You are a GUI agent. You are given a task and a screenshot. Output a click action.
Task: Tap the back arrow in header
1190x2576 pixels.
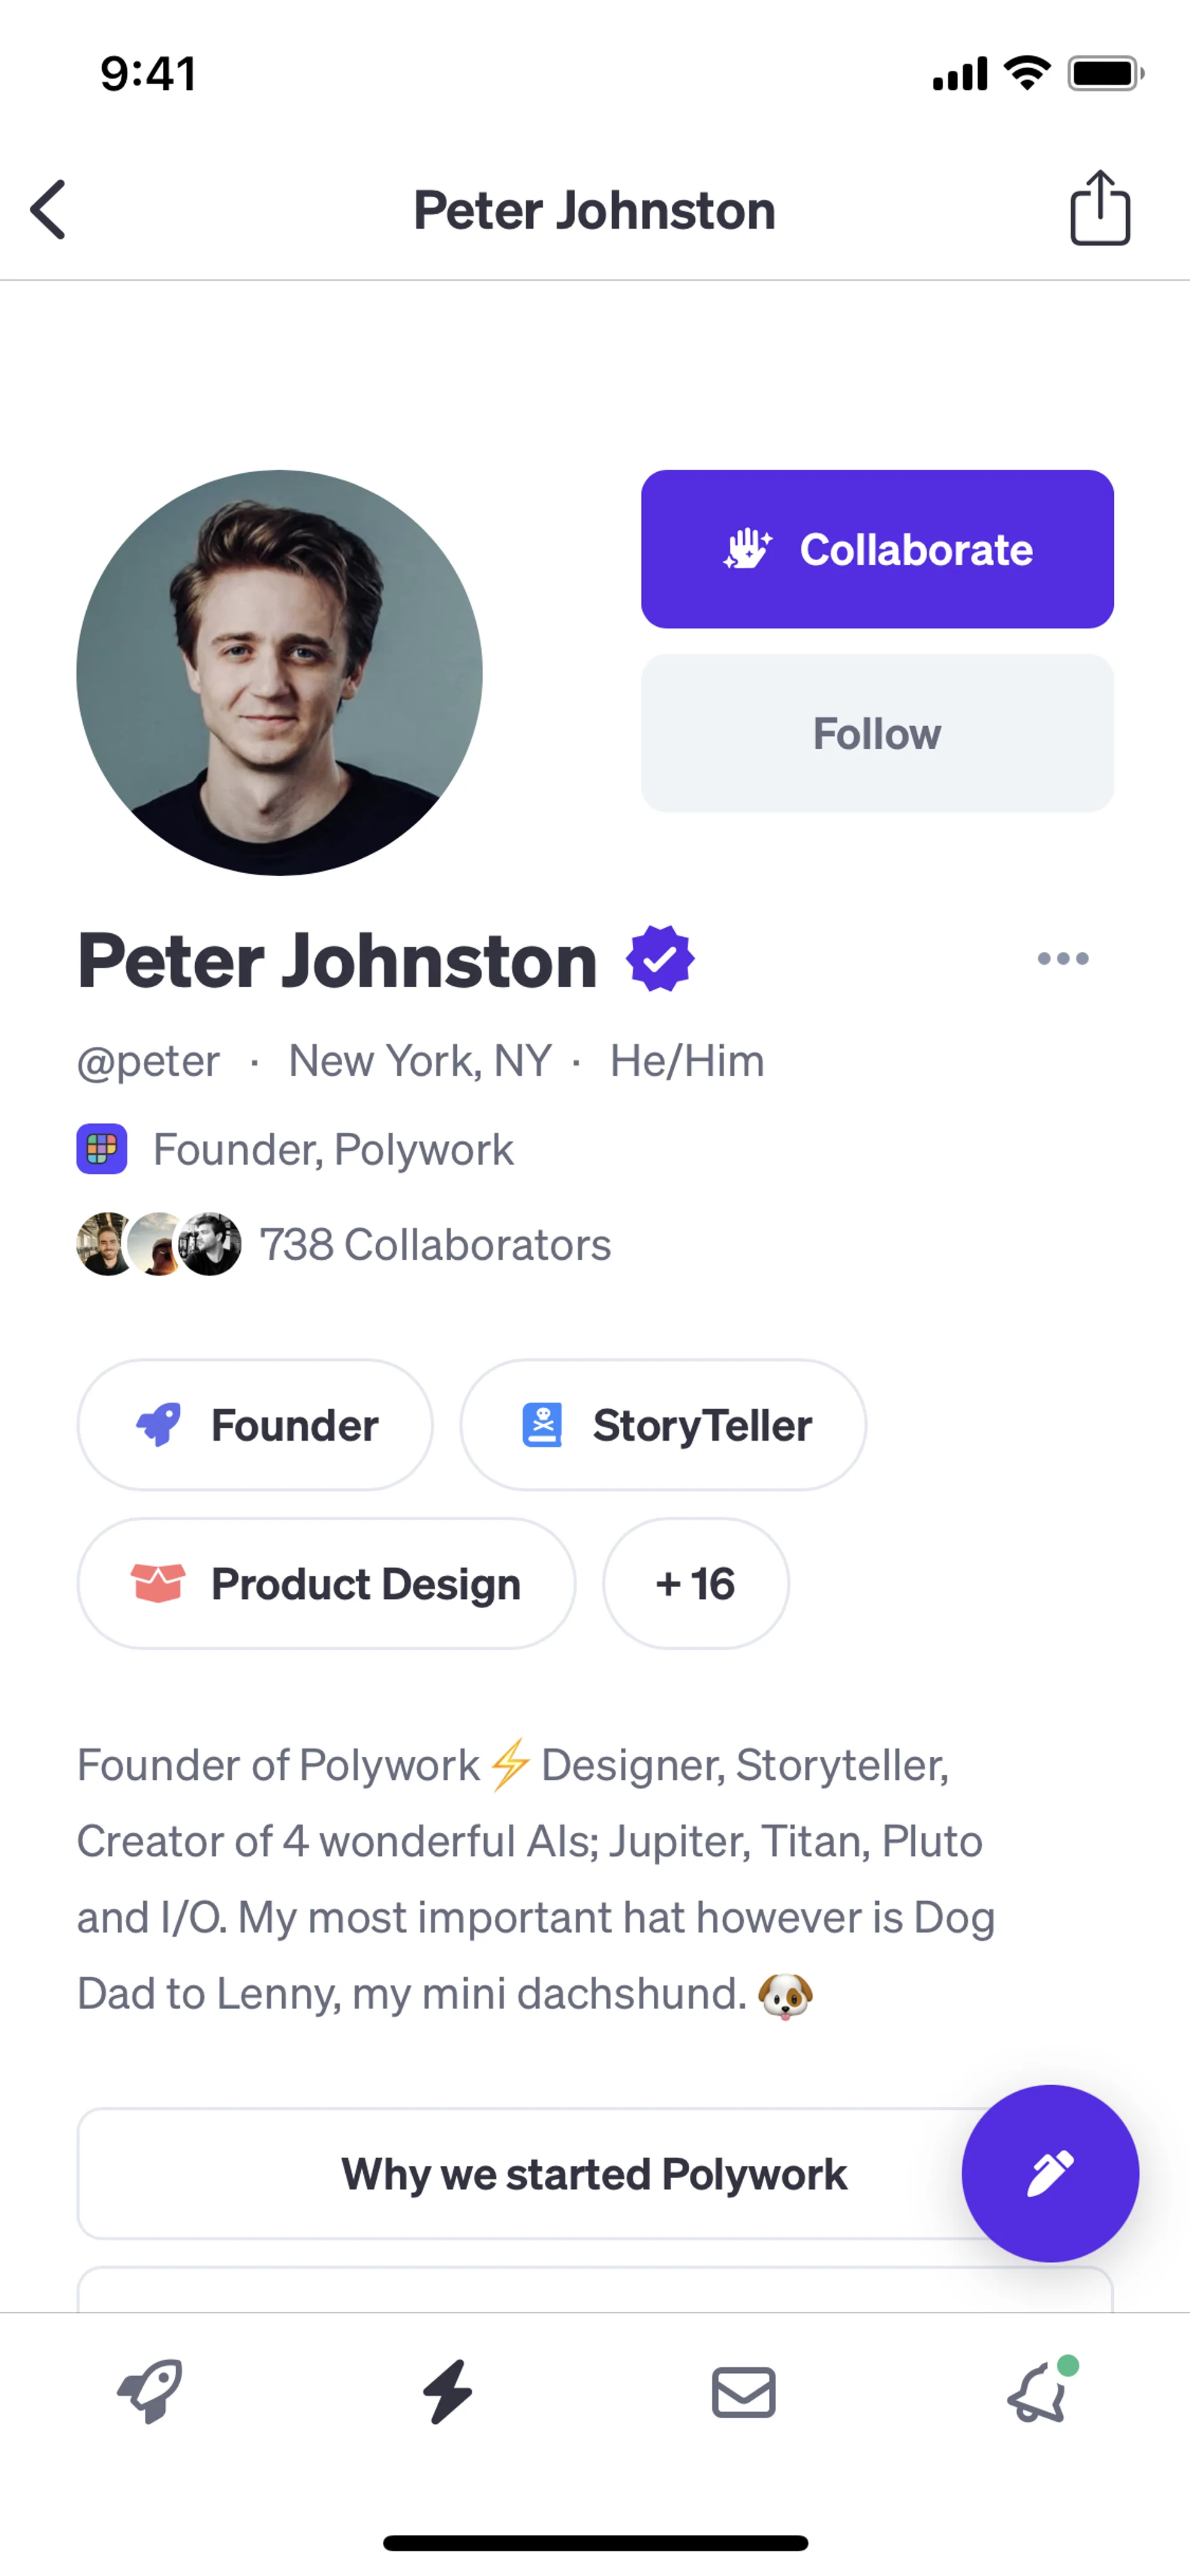(48, 210)
